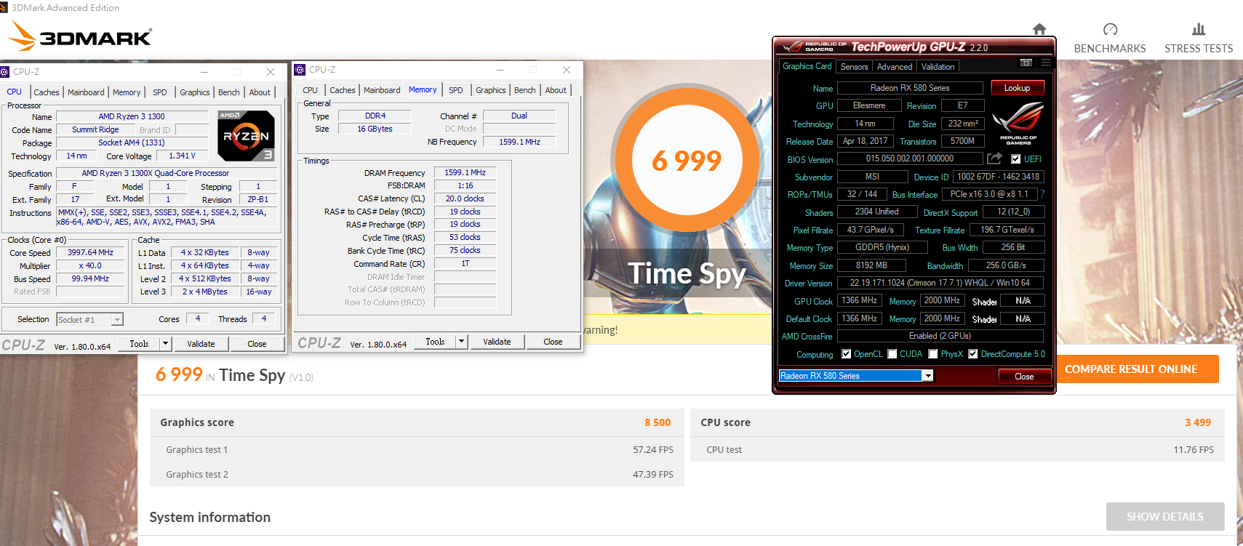Click the 6 999 score circle
This screenshot has width=1243, height=546.
pyautogui.click(x=687, y=158)
